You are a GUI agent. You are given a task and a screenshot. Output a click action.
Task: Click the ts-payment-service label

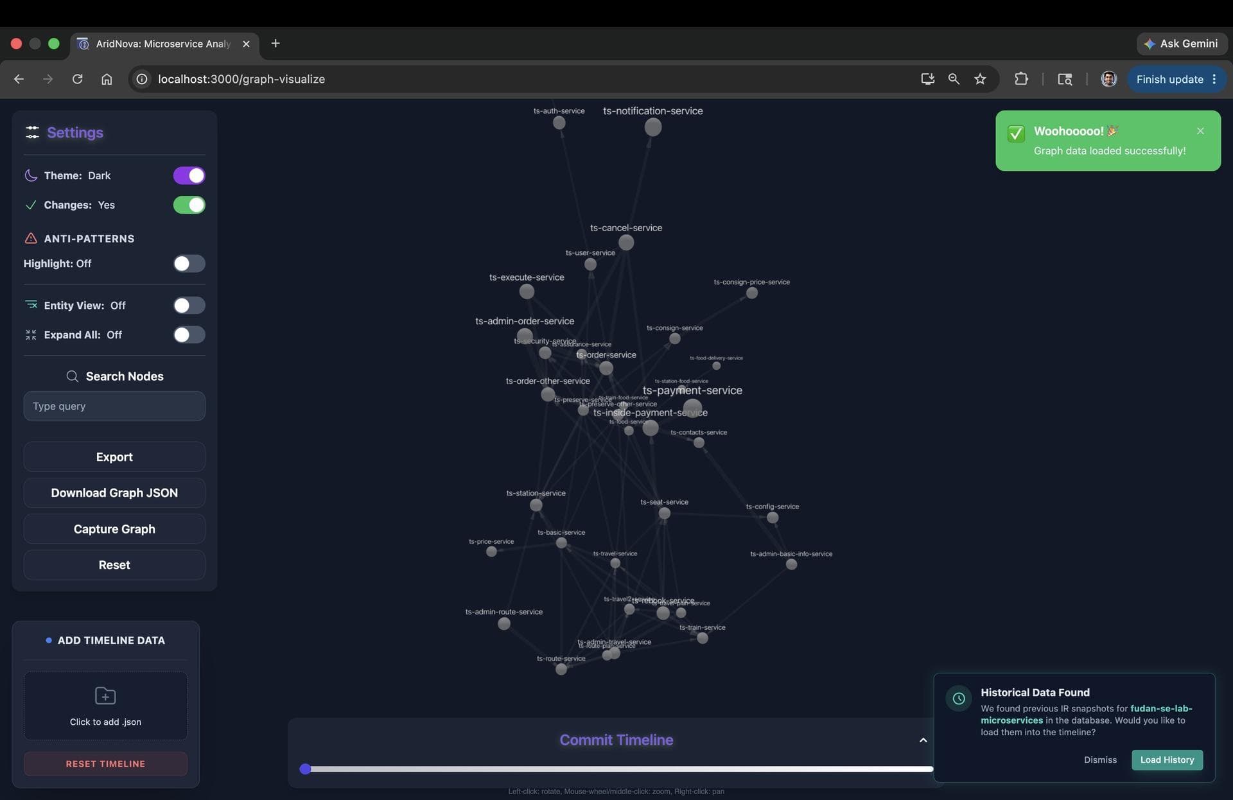tap(692, 390)
